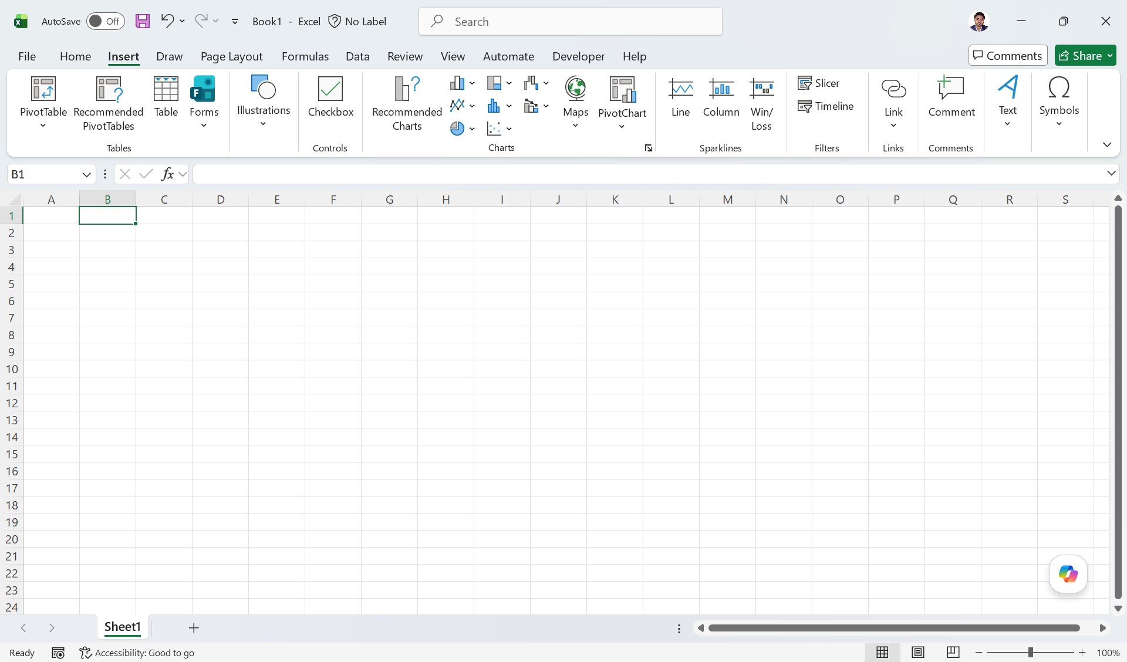
Task: Collapse the ribbon with the chevron
Action: (x=1107, y=144)
